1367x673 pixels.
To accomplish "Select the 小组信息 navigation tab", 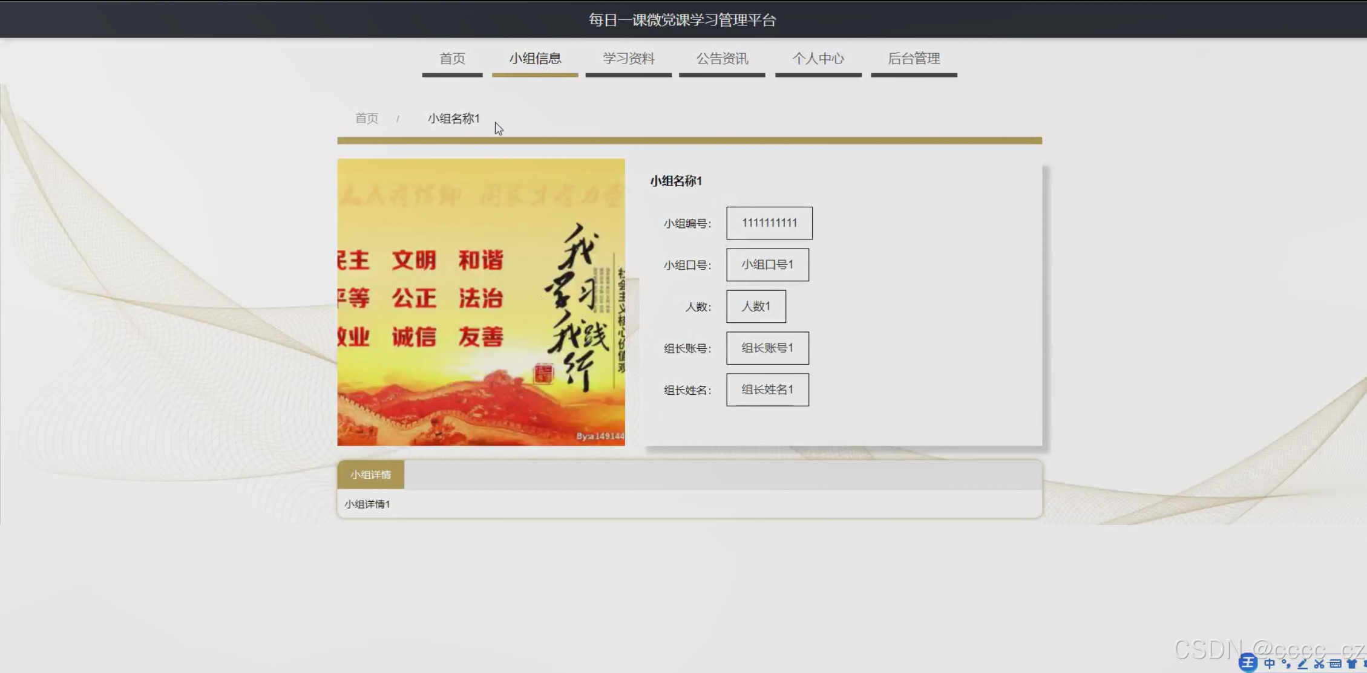I will [x=535, y=59].
